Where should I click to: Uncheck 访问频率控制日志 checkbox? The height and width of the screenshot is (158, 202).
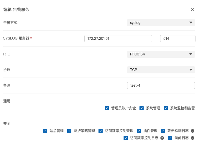(126, 138)
